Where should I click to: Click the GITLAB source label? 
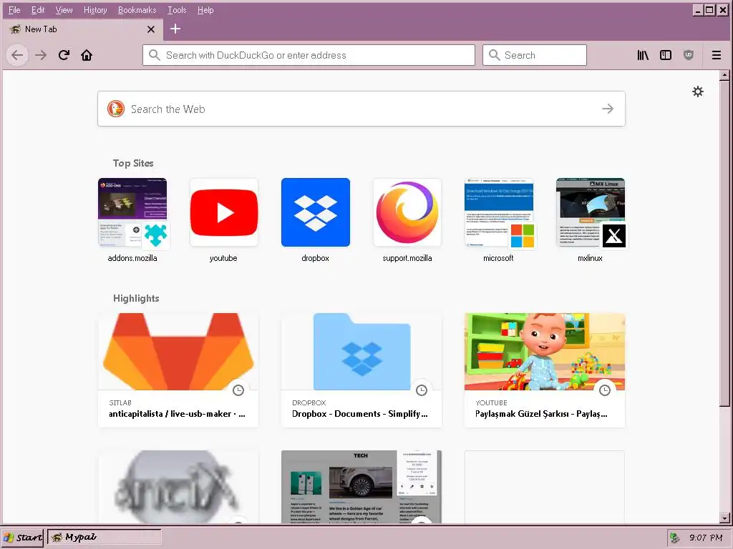120,402
